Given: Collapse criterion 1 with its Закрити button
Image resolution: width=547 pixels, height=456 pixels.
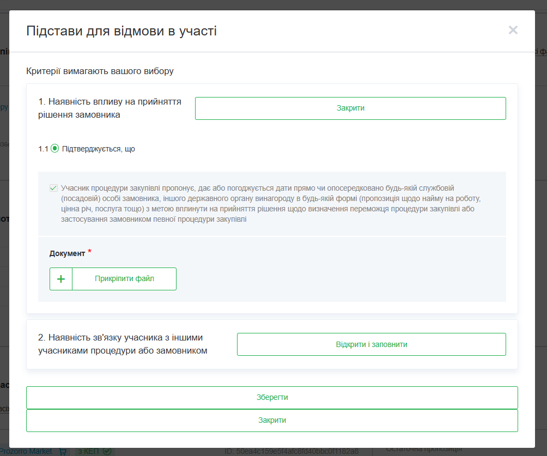Looking at the screenshot, I should coord(350,108).
